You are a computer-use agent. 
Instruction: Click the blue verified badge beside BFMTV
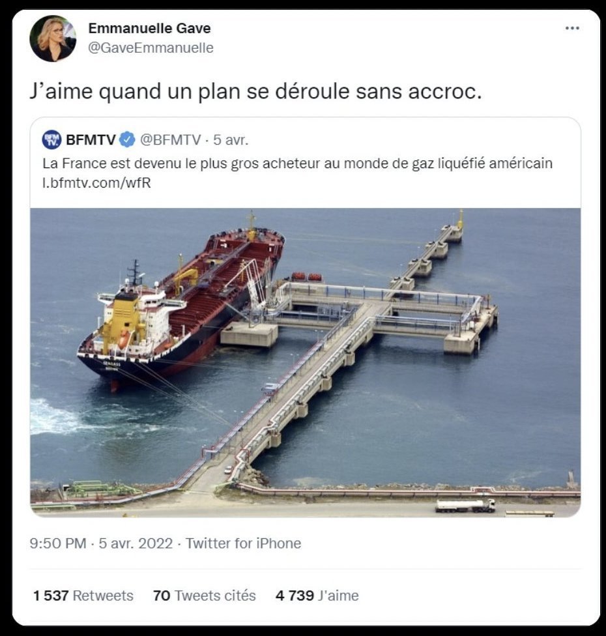127,139
